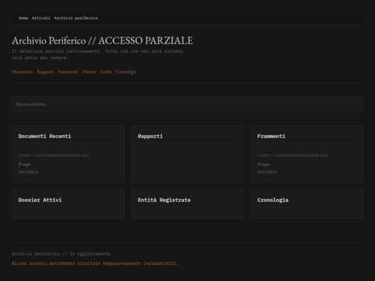Click footer 'Archivio periferico // In aggiornamento'
Viewport: 375px width, 281px height.
[x=61, y=254]
